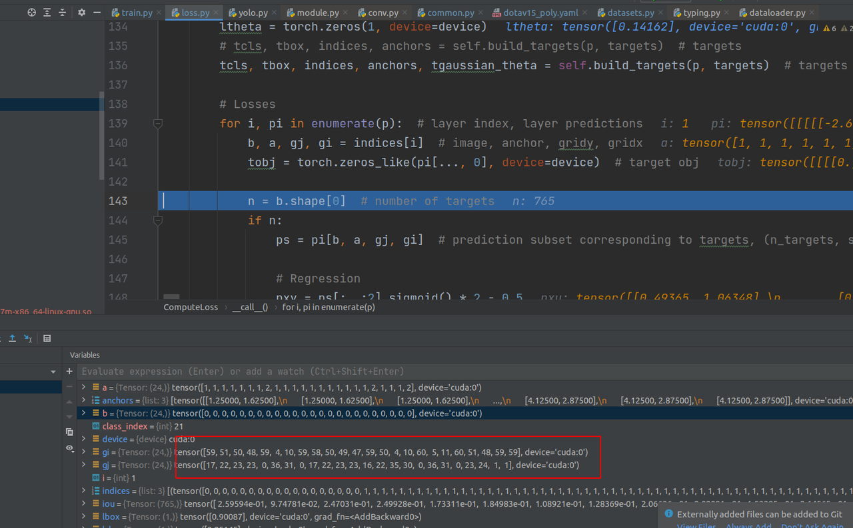Expand the lbox tensor variable
The image size is (853, 528).
tap(83, 517)
